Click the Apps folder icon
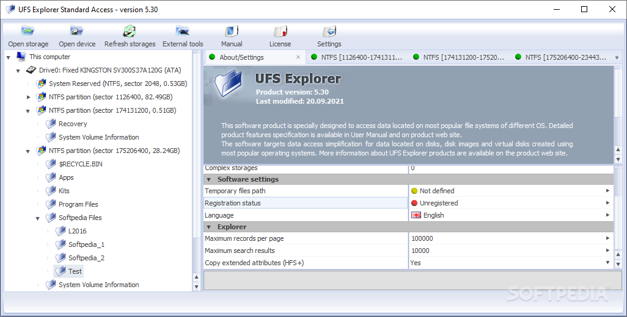Screen dimensions: 627x317 coord(51,177)
